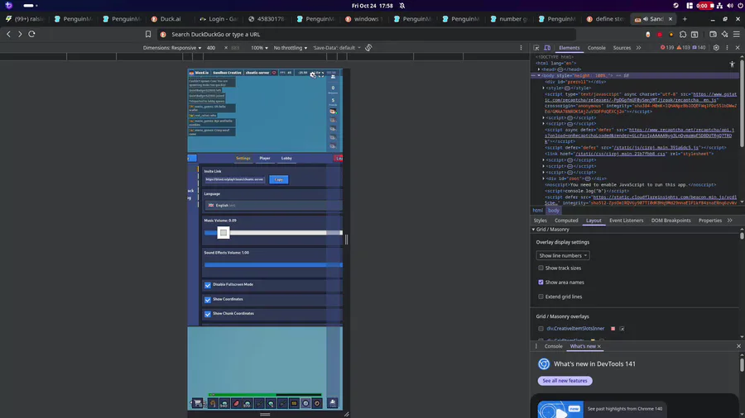Click the Copy invite link button
Viewport: 745px width, 418px height.
[x=279, y=179]
